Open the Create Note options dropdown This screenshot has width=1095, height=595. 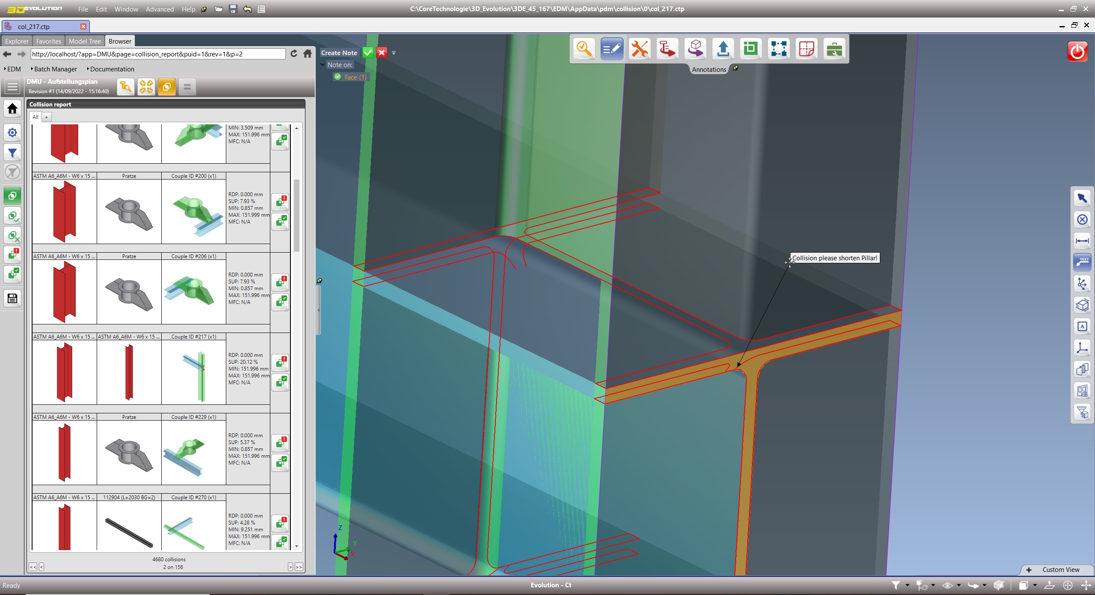click(x=393, y=53)
